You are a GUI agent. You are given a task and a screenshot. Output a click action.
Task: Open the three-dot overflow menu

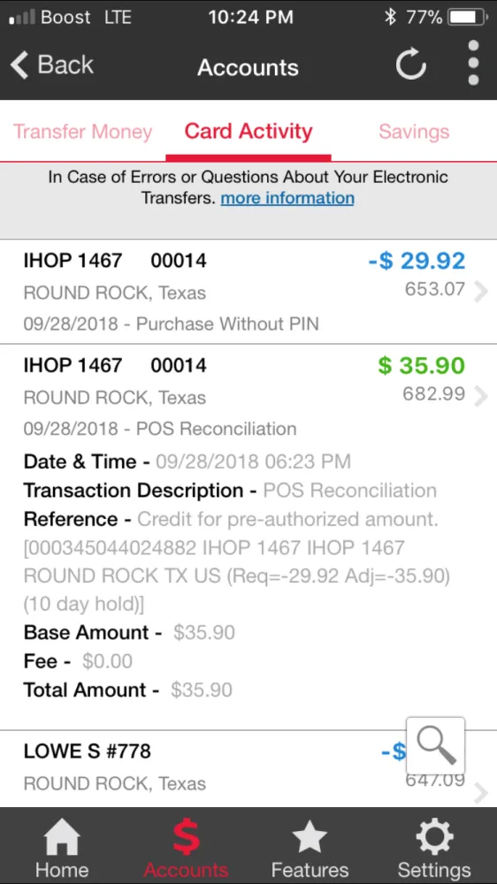coord(473,63)
